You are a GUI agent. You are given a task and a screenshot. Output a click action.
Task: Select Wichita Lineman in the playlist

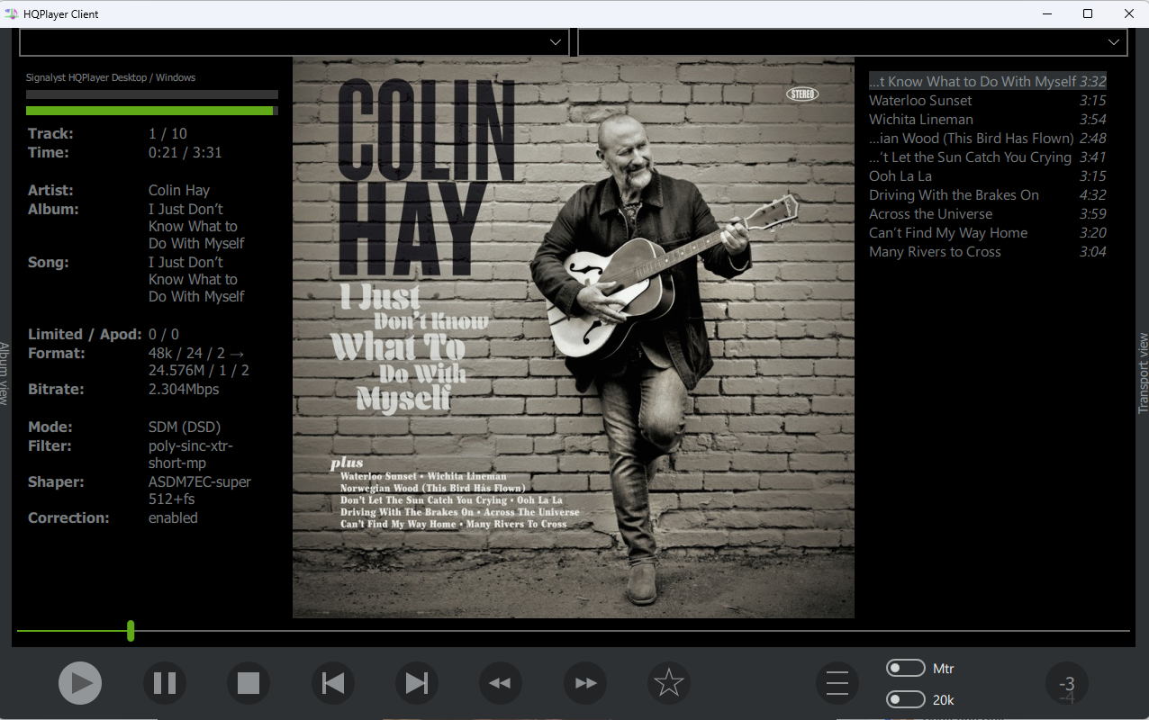coord(987,120)
